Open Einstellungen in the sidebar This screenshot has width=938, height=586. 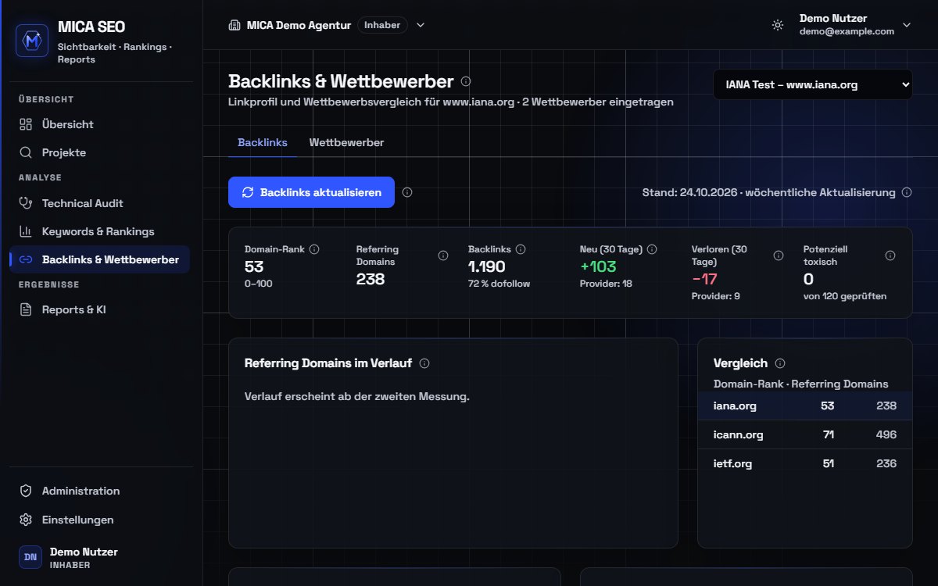(99, 520)
